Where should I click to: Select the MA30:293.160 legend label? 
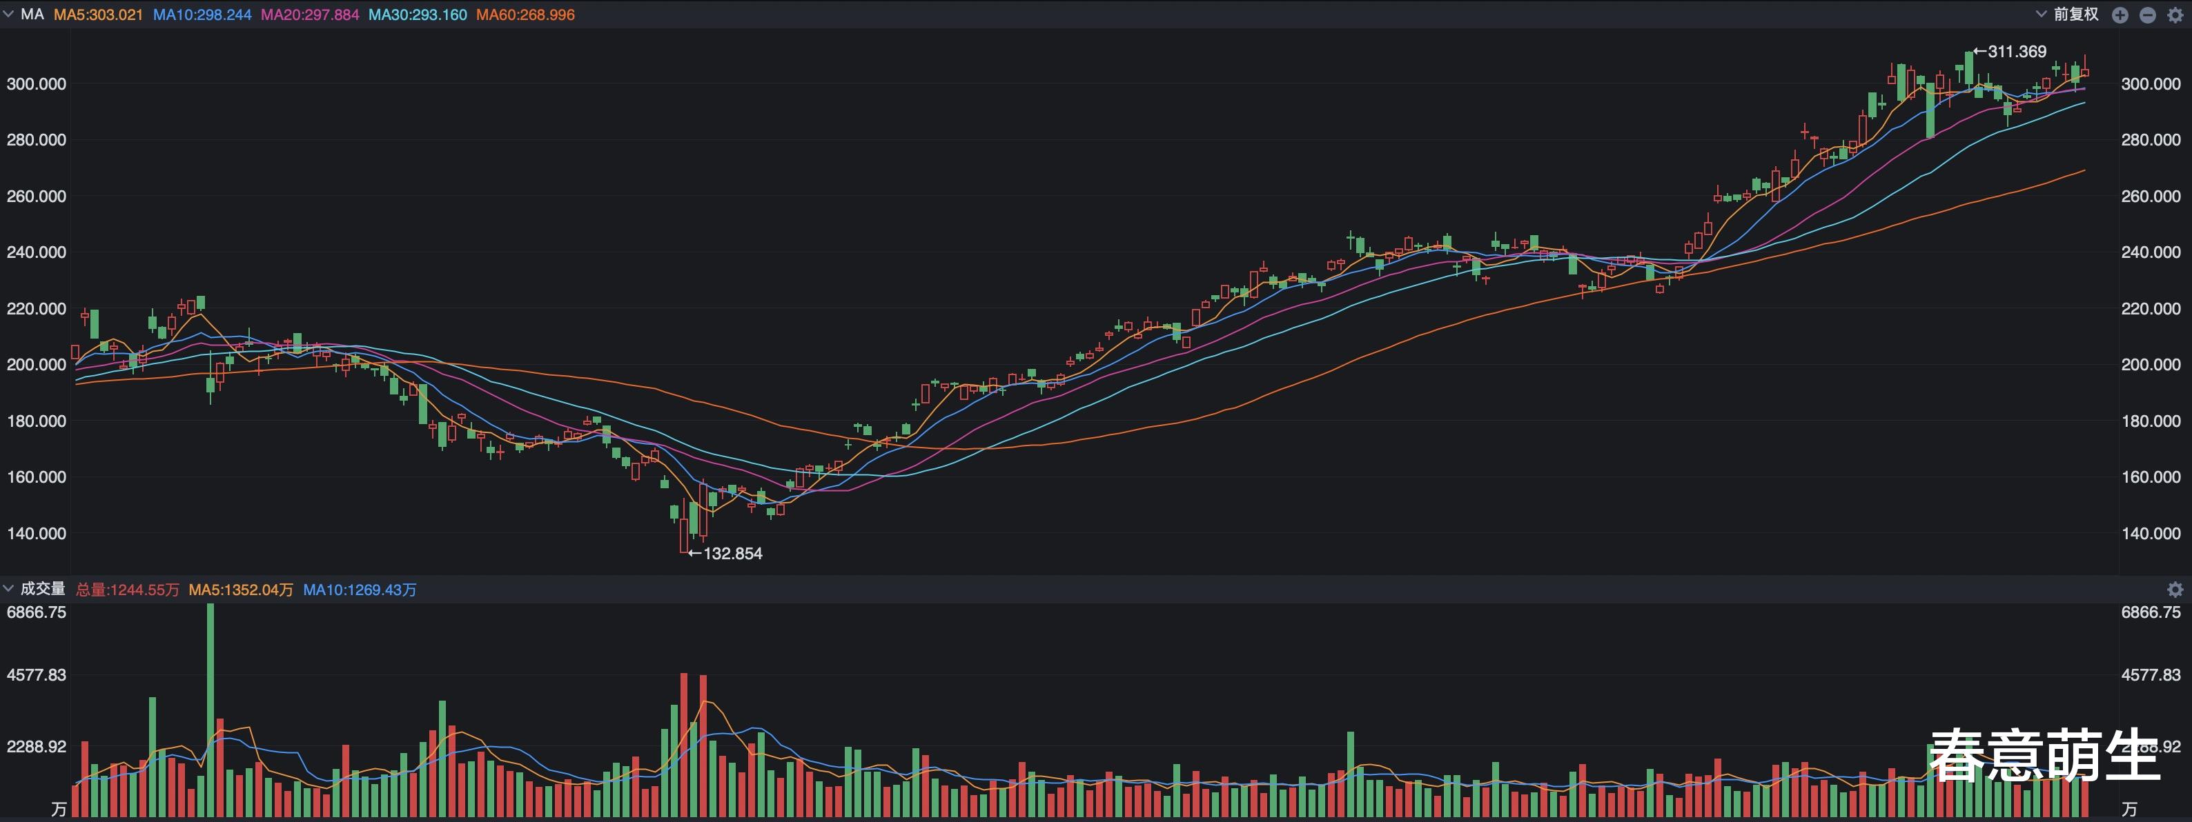417,14
